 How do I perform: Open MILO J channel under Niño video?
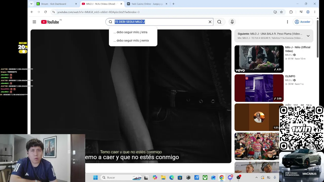click(x=289, y=55)
